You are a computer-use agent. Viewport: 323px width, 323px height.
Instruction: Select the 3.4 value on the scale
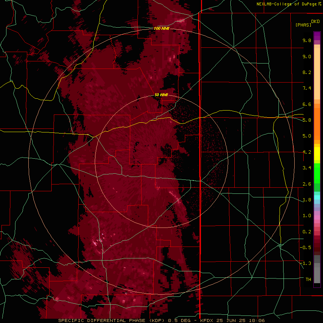click(307, 168)
